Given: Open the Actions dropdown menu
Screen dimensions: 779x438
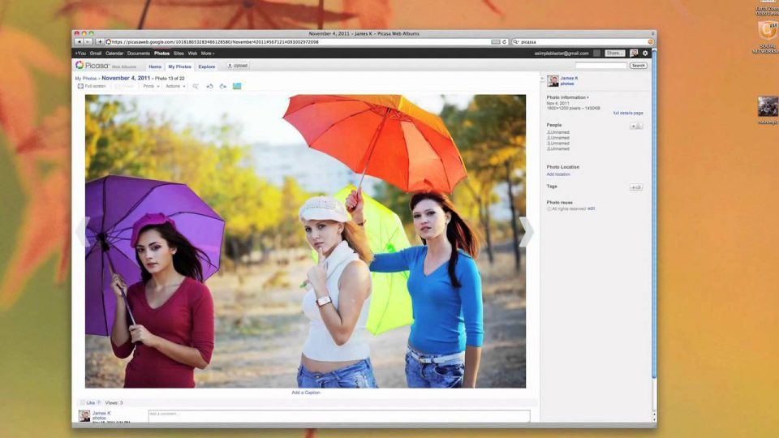Looking at the screenshot, I should point(175,86).
